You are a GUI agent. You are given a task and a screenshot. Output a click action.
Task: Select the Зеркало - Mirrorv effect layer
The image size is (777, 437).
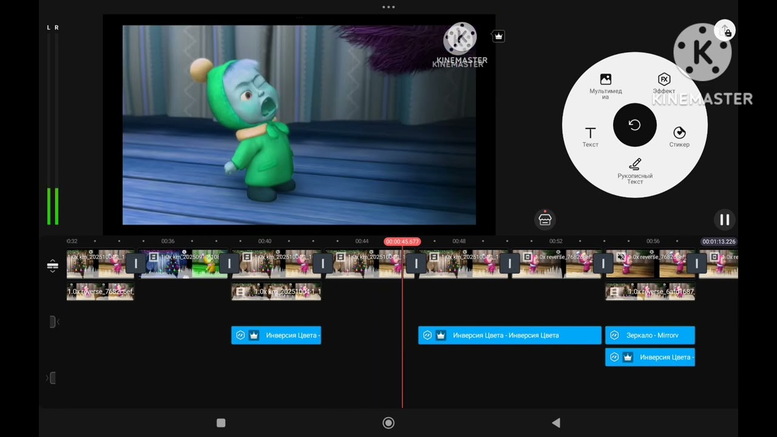click(650, 335)
